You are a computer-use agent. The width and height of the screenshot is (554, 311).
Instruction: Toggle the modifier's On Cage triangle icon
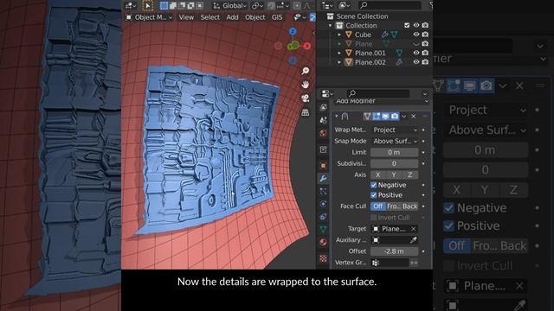pyautogui.click(x=367, y=116)
